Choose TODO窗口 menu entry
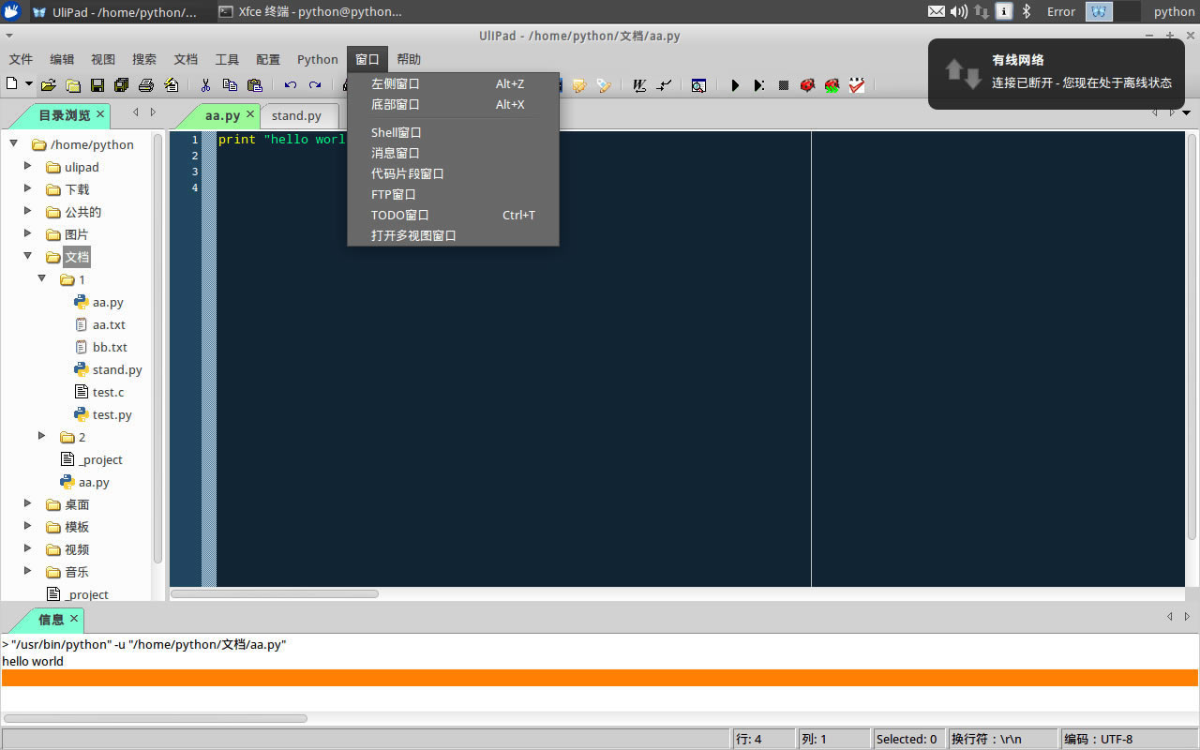The width and height of the screenshot is (1200, 750). pyautogui.click(x=399, y=215)
